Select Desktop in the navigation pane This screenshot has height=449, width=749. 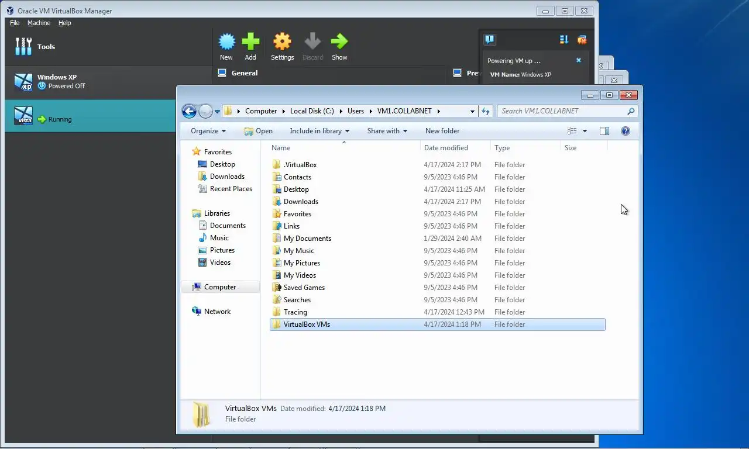(222, 164)
